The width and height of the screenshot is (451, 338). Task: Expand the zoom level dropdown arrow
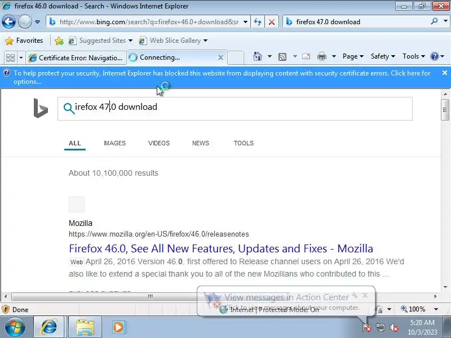click(436, 309)
